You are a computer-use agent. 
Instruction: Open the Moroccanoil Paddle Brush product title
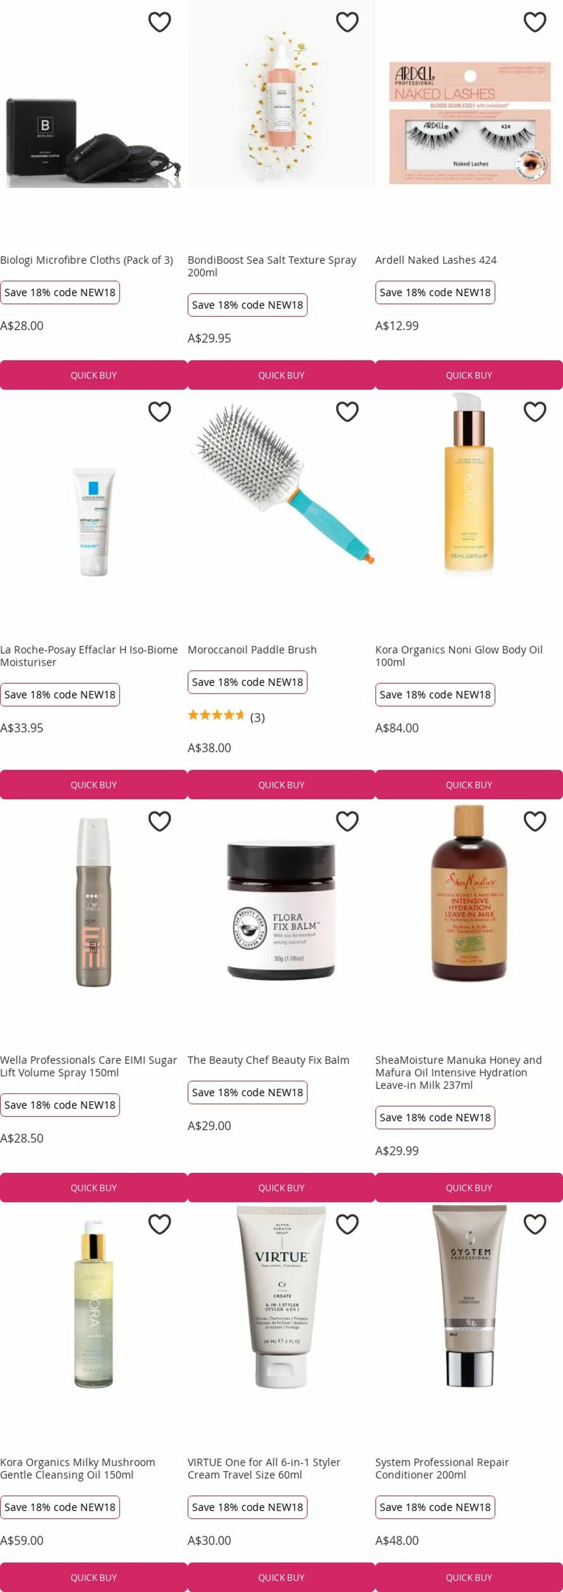(252, 650)
